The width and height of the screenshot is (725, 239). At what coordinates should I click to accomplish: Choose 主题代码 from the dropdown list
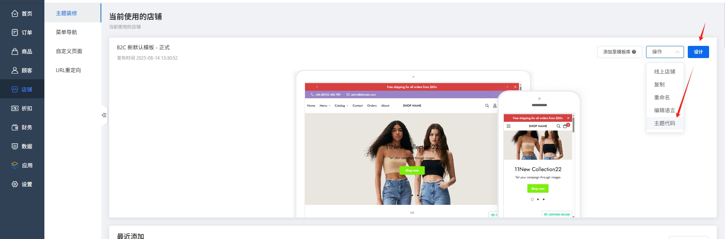[x=665, y=123]
